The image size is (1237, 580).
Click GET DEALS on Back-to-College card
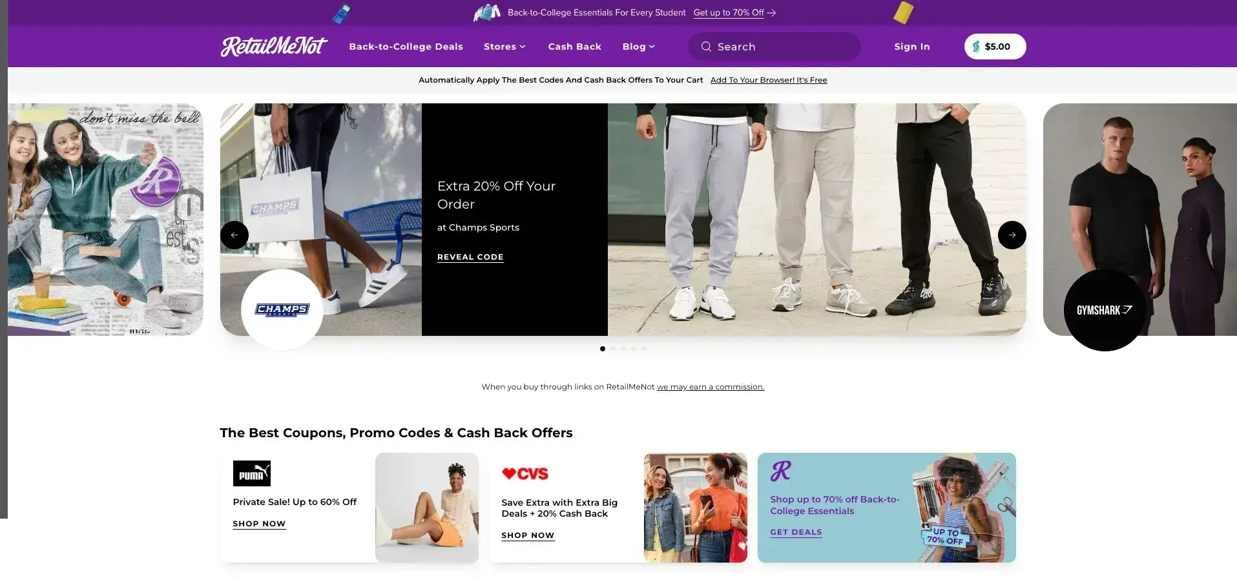tap(796, 532)
